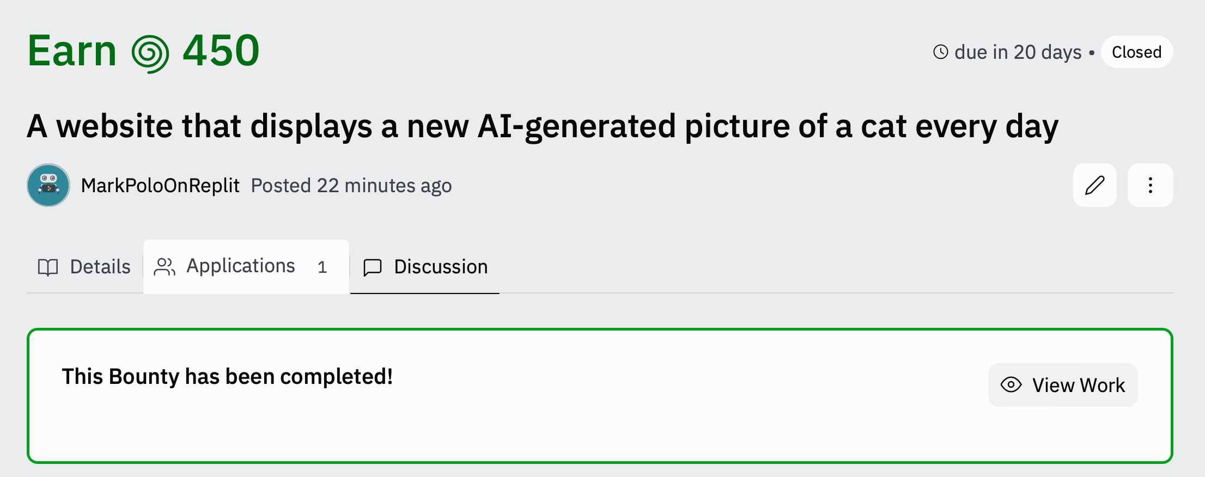Click the View Work button
Viewport: 1205px width, 477px height.
(1063, 385)
